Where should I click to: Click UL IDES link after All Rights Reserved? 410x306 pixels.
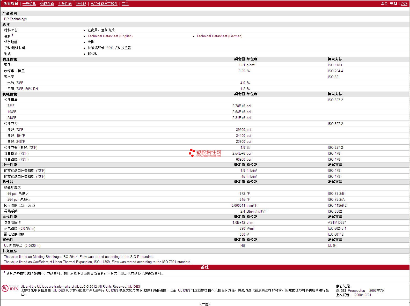[134, 286]
